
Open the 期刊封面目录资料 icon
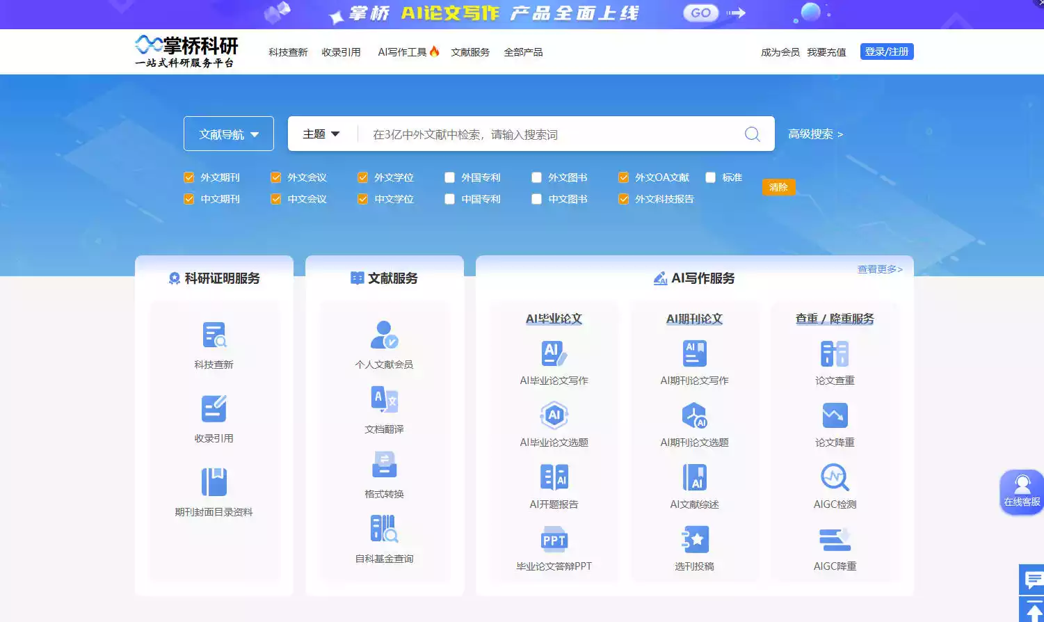click(x=214, y=482)
